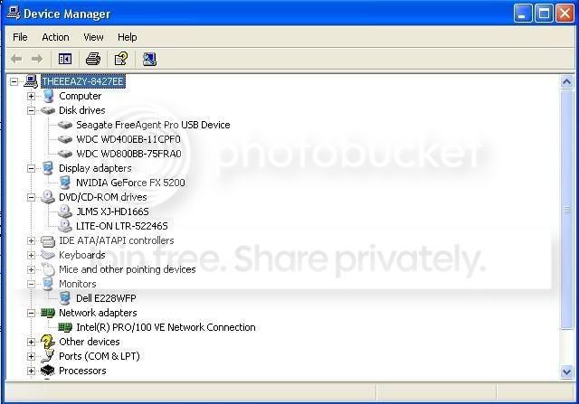Image resolution: width=579 pixels, height=404 pixels.
Task: Click the WDC WD800BB-75FRA0 drive icon
Action: click(x=65, y=154)
